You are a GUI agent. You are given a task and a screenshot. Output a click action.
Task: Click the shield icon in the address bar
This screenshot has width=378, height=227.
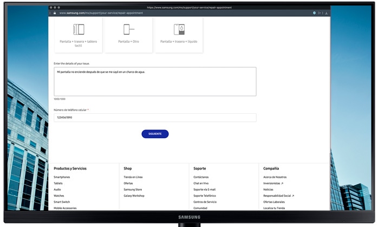pos(315,12)
